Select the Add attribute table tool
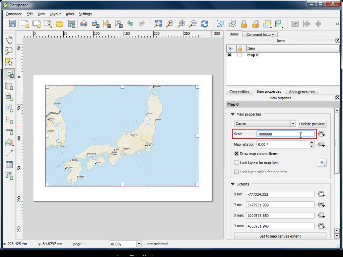The image size is (343, 257). pyautogui.click(x=9, y=165)
